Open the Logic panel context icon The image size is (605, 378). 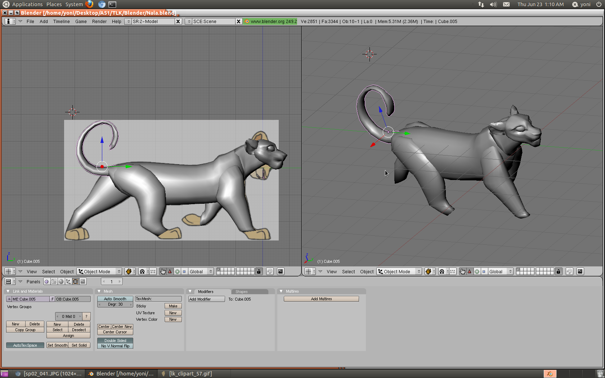point(46,282)
